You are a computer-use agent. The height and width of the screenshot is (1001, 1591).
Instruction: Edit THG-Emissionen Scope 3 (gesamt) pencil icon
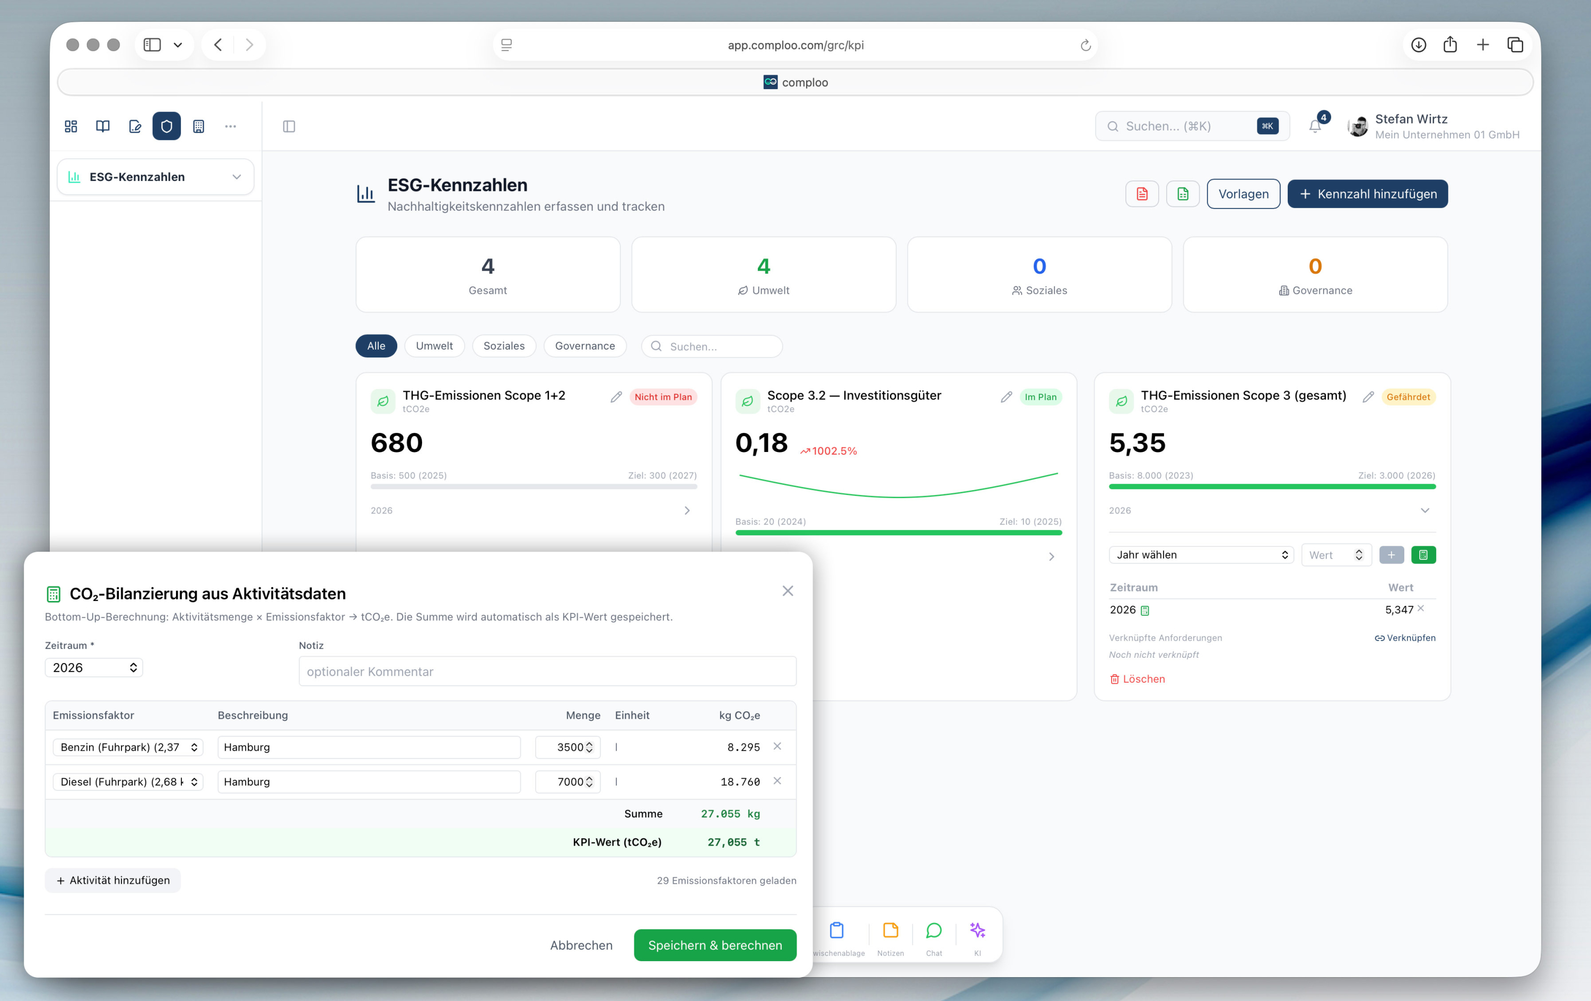tap(1368, 396)
